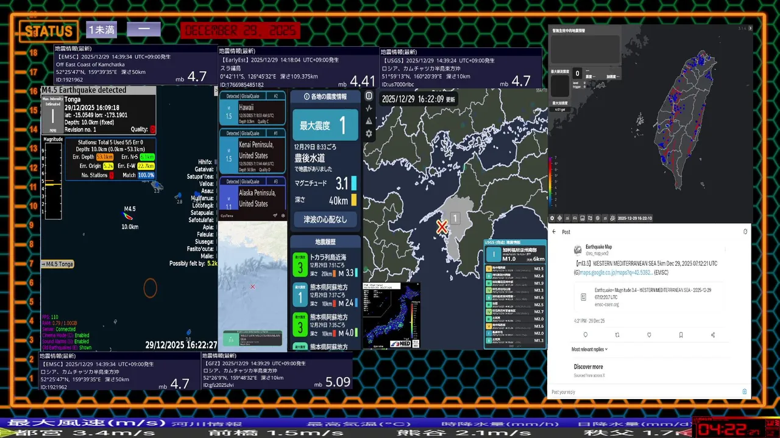Click the red Quality indicator for Tonga quake

152,130
